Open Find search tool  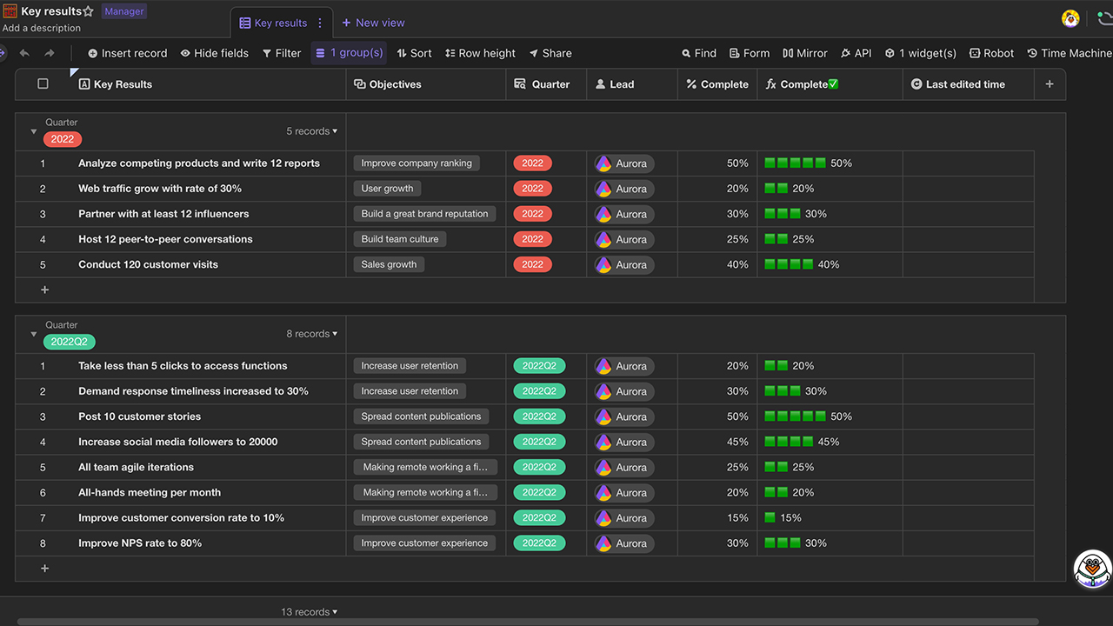699,53
